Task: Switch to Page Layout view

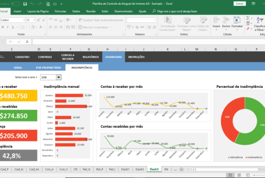Action: [239, 175]
